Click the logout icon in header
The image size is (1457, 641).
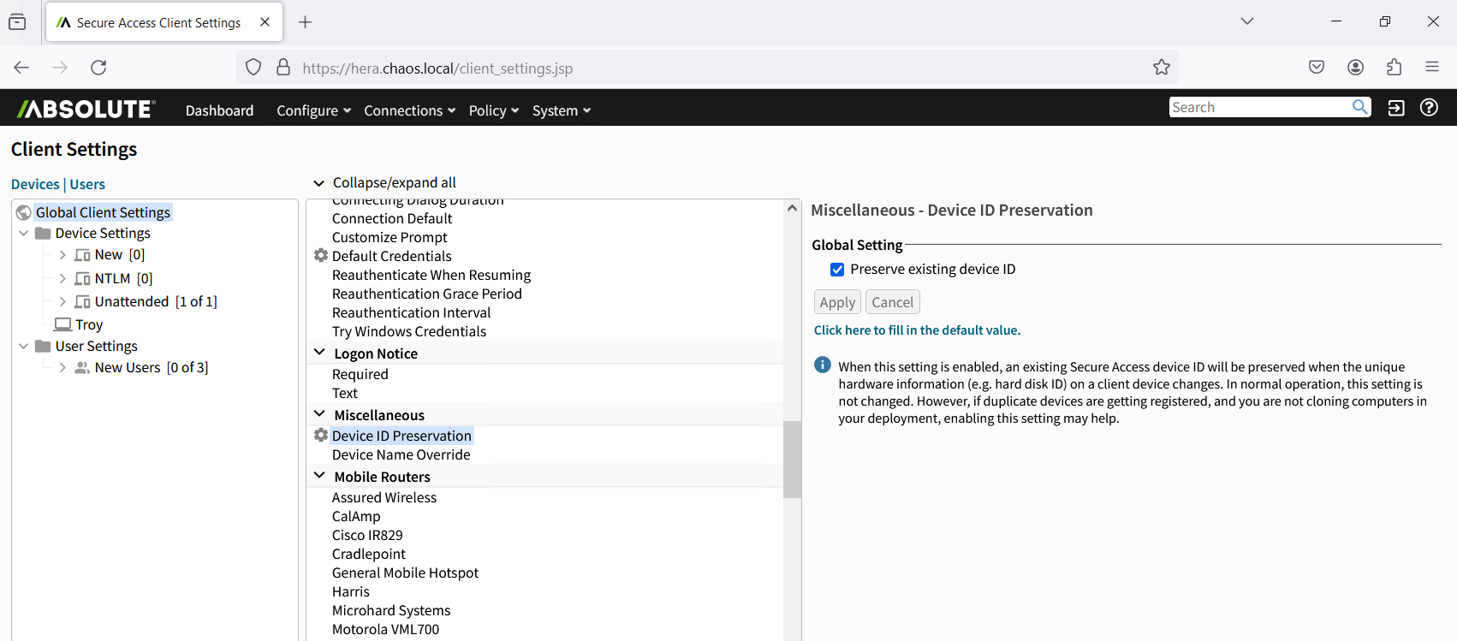[x=1396, y=108]
